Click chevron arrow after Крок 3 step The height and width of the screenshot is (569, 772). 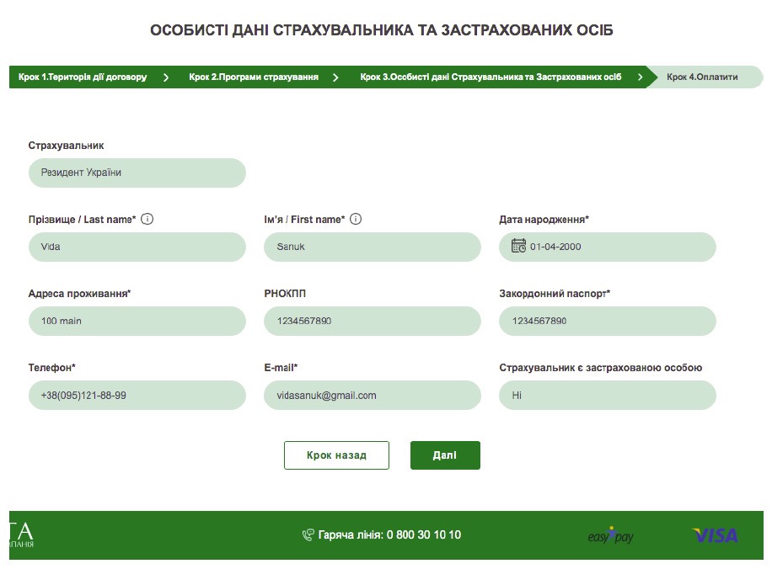(x=640, y=77)
